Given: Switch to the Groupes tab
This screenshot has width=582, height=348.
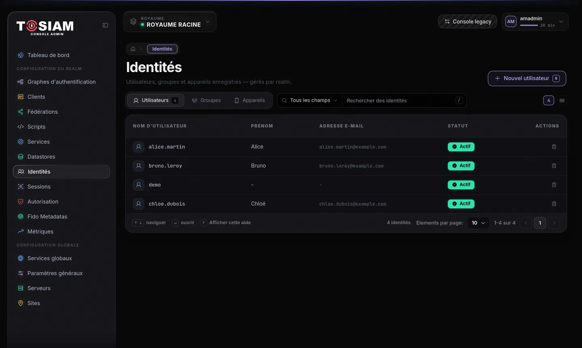Looking at the screenshot, I should point(207,100).
